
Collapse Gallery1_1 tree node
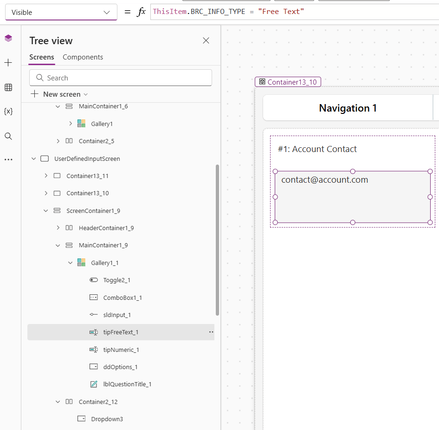tap(71, 263)
